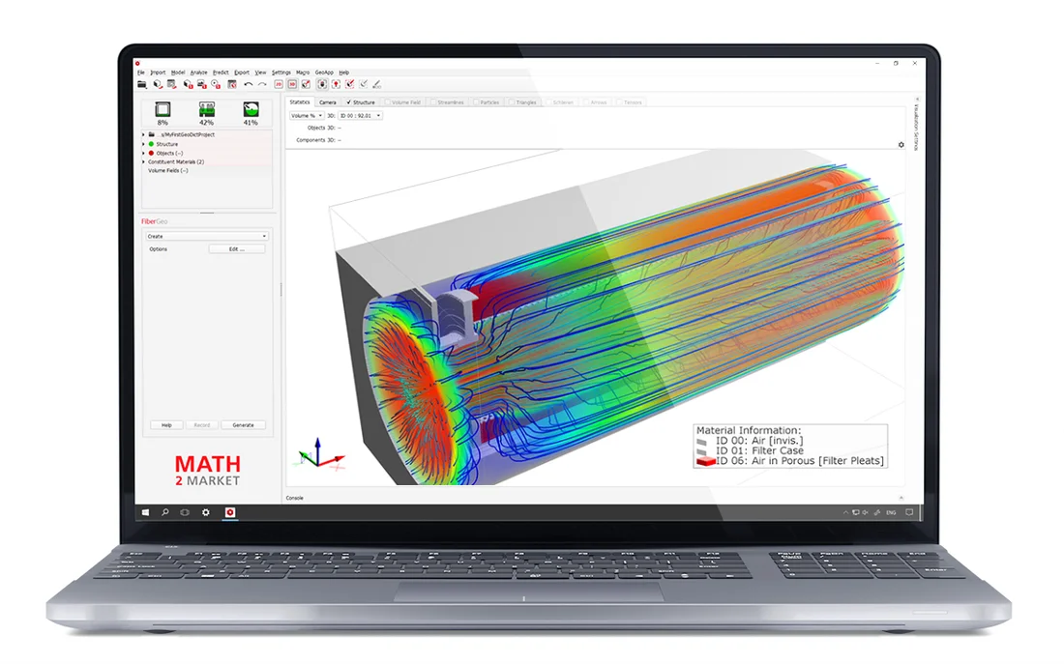Open the Volume % dropdown
This screenshot has width=1064, height=664.
pos(307,115)
